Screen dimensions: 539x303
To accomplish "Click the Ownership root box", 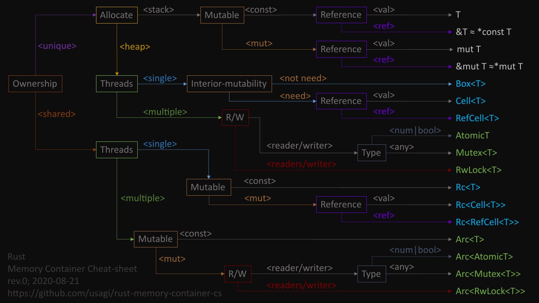I will tap(35, 83).
